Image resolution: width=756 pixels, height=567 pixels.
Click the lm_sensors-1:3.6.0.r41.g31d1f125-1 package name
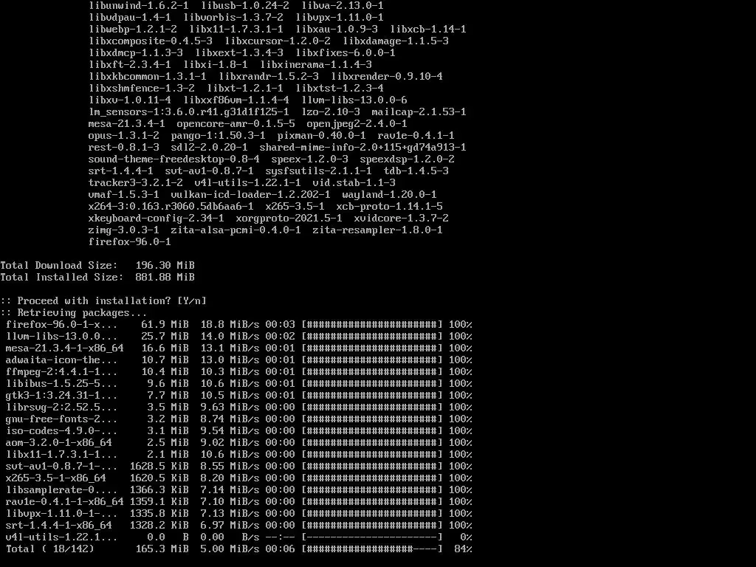point(188,112)
